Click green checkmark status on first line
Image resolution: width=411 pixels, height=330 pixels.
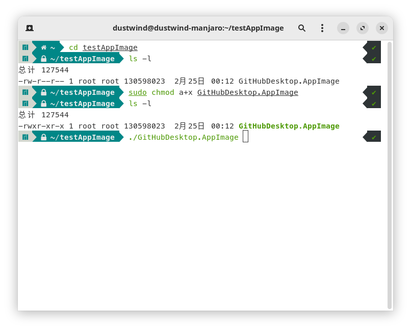[x=374, y=47]
